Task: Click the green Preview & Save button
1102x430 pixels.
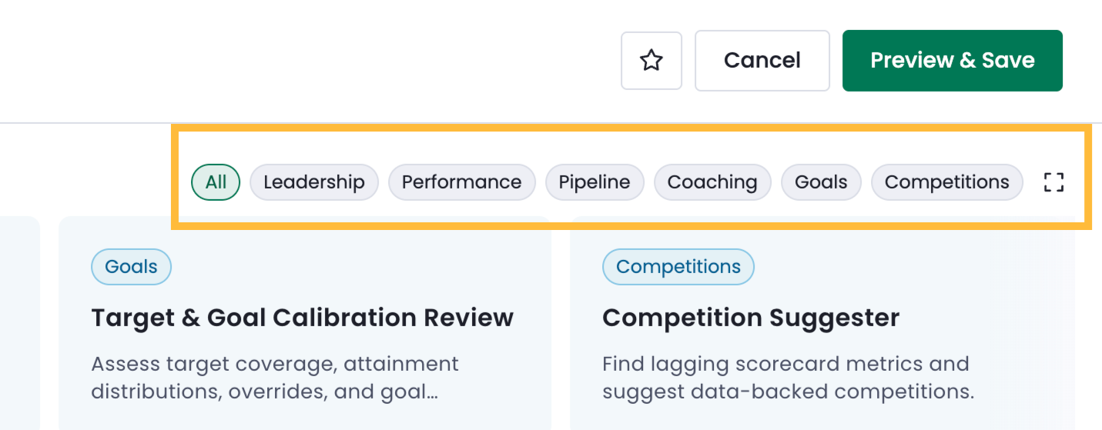Action: click(x=953, y=61)
